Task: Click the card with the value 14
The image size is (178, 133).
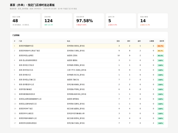Action: (x=153, y=21)
